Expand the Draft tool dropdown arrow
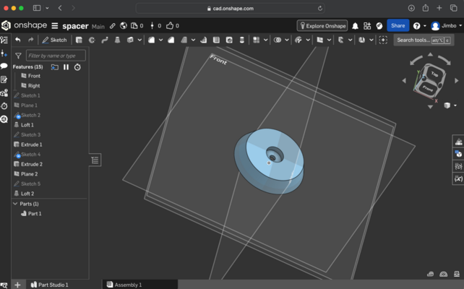Screen dimensions: 464x289 tap(193, 40)
